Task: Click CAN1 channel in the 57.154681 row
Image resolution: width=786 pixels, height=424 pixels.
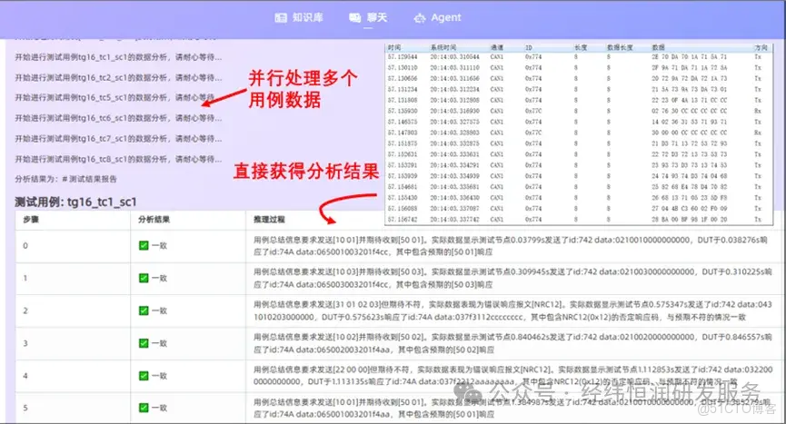Action: click(497, 187)
